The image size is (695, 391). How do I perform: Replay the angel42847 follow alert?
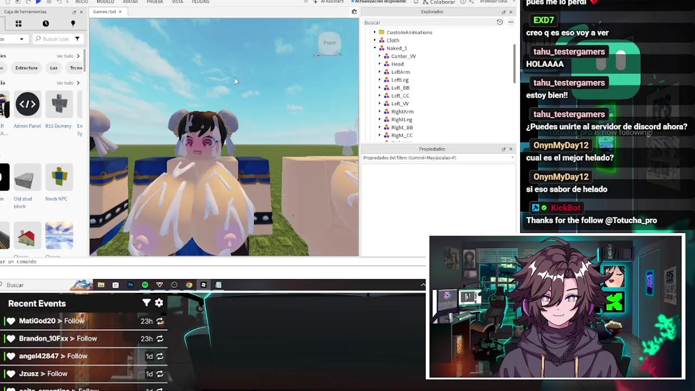160,357
